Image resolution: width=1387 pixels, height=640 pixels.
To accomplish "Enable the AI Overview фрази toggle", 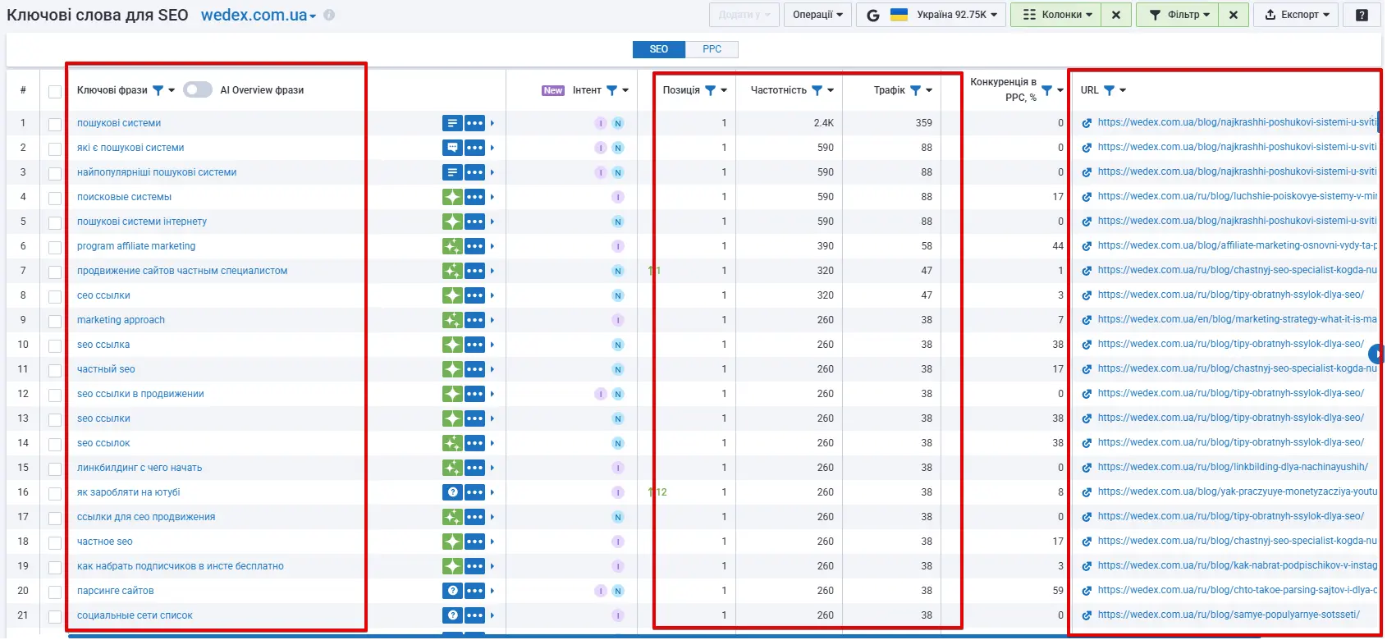I will pyautogui.click(x=198, y=90).
